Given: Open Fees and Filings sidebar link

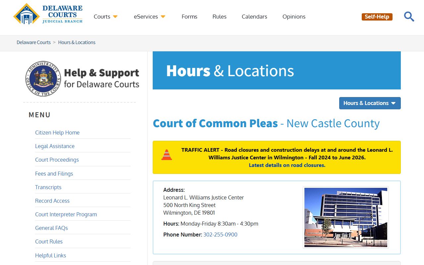Looking at the screenshot, I should (54, 174).
